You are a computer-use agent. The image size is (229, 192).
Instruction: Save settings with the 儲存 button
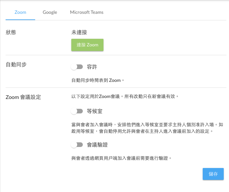[213, 174]
